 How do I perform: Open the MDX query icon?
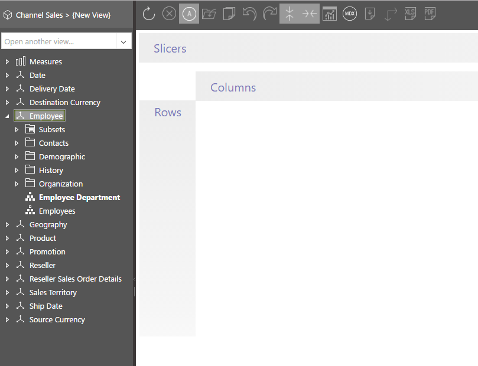[x=350, y=14]
